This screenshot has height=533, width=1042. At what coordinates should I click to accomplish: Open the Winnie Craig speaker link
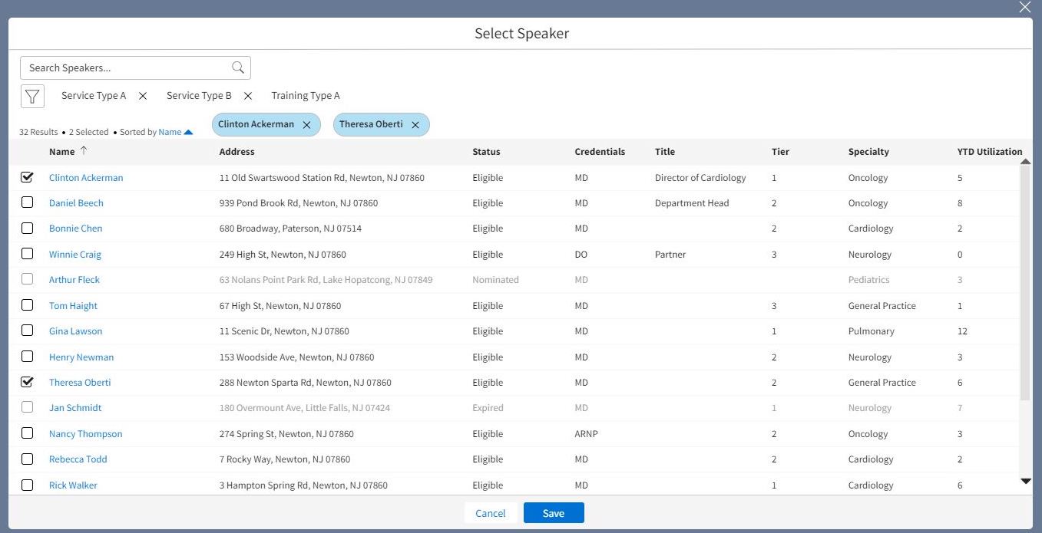click(74, 255)
